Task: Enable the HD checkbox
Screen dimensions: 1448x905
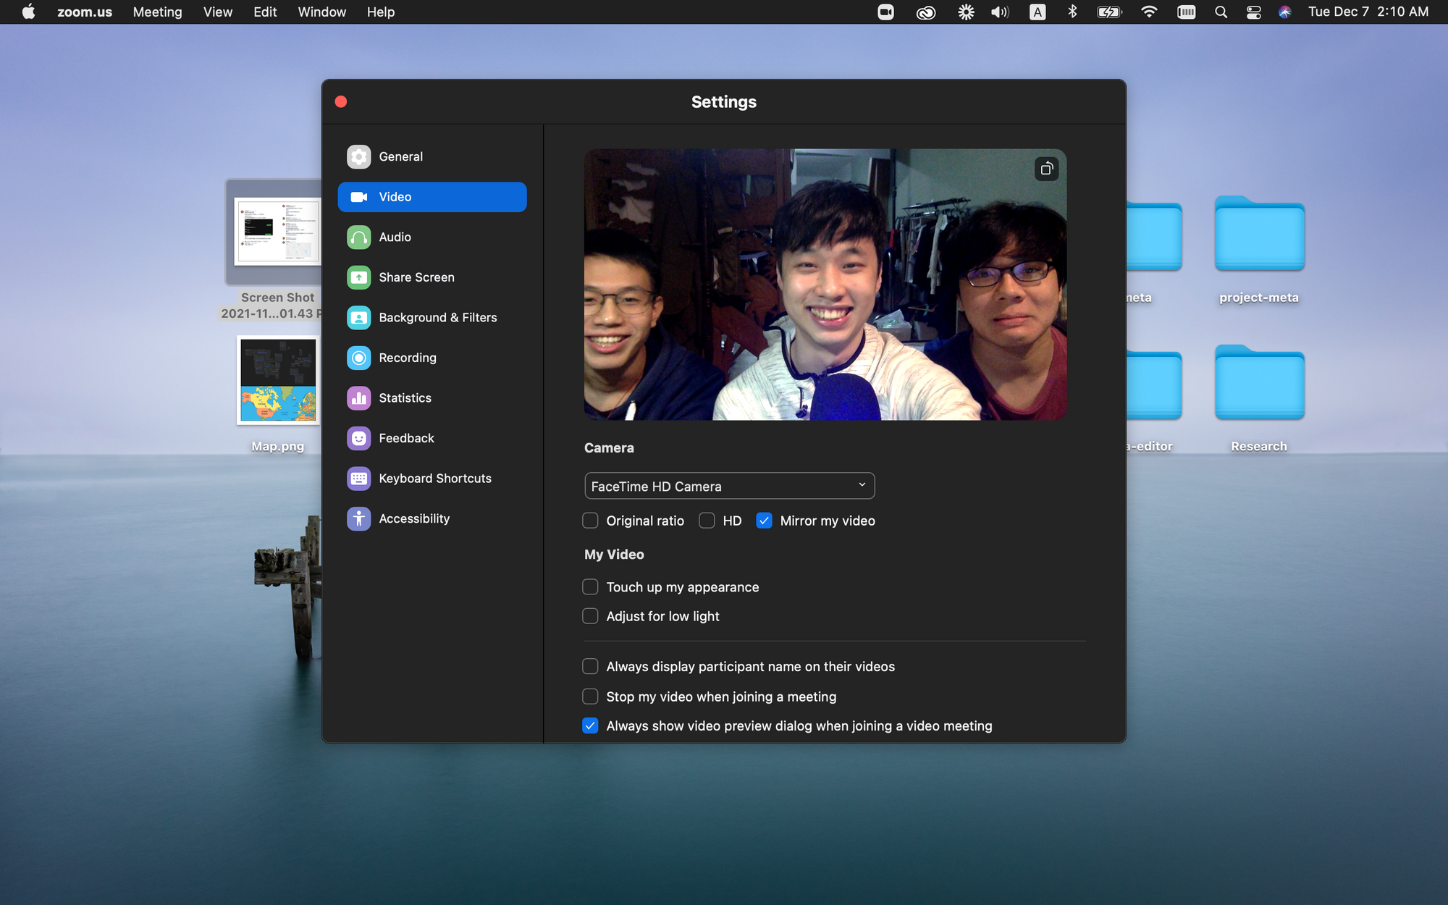Action: click(707, 521)
